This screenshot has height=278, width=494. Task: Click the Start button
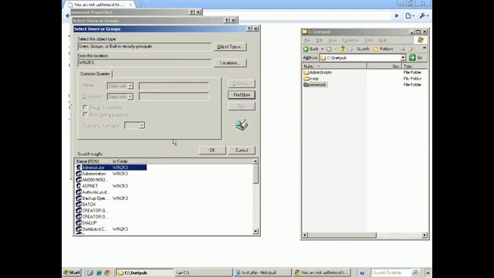(72, 273)
